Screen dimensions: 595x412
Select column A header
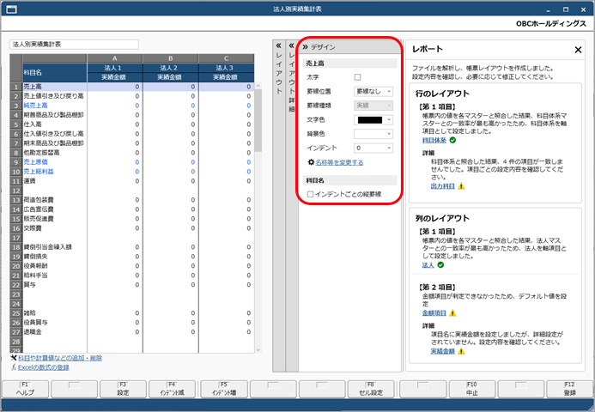coord(114,58)
